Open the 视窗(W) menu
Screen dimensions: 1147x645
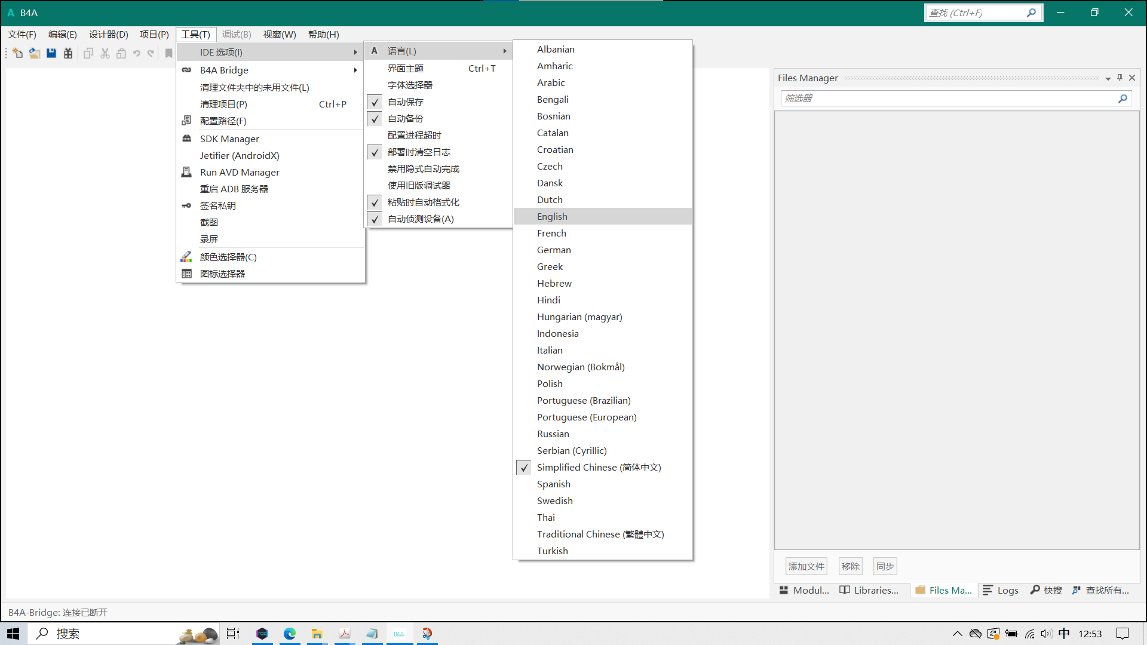click(280, 35)
